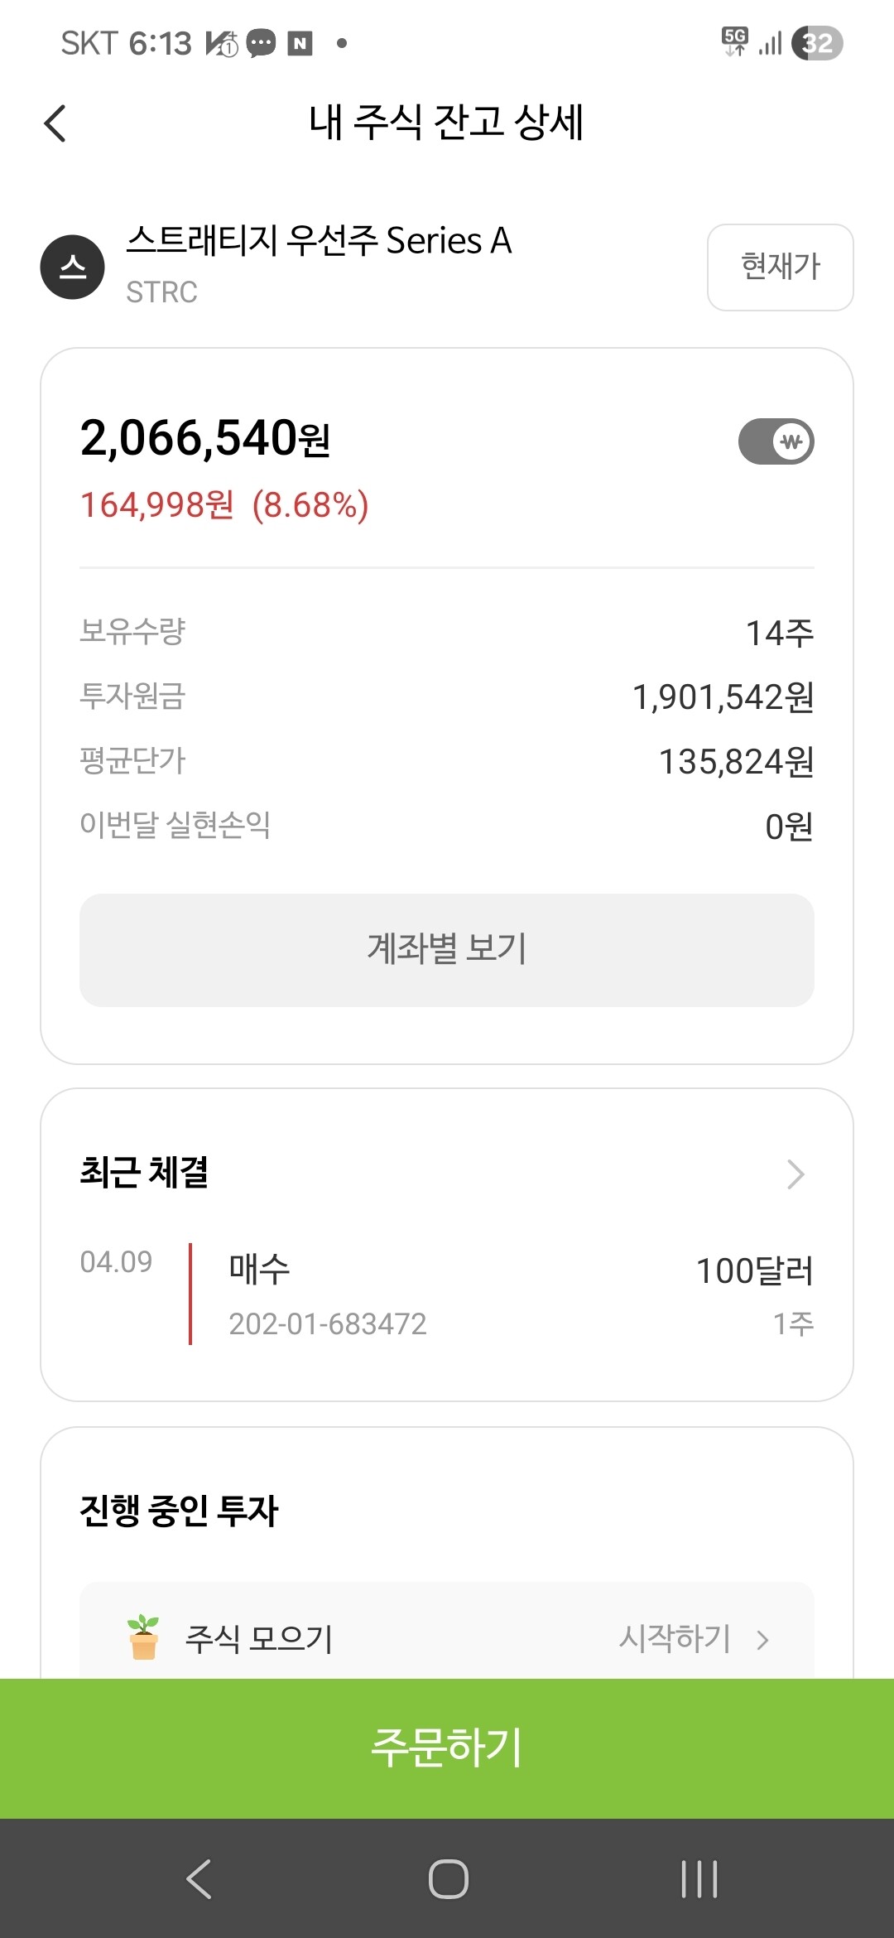This screenshot has height=1938, width=894.
Task: Tap the 계좌별 보기 button
Action: (447, 950)
